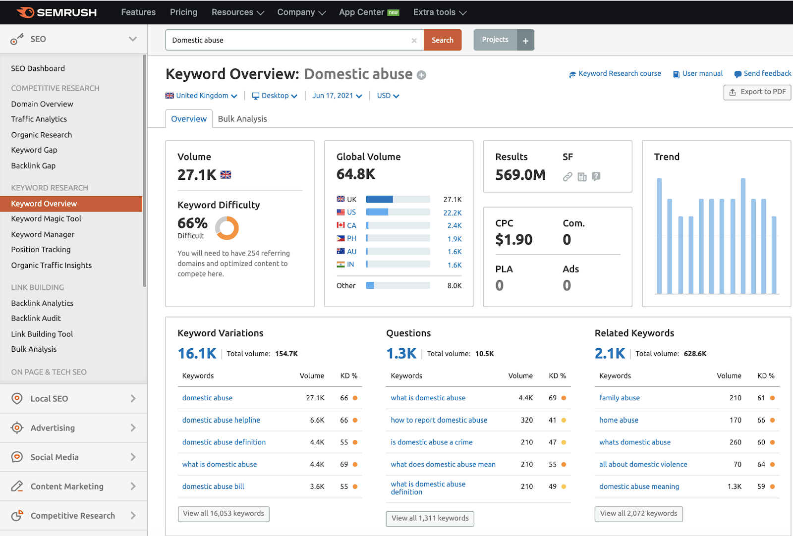Viewport: 793px width, 536px height.
Task: Click the Competitive Research pie icon
Action: (17, 516)
